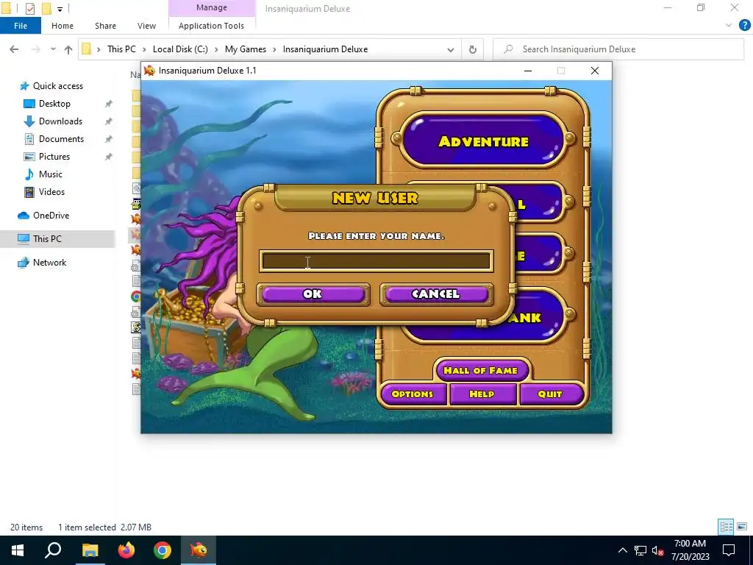753x565 pixels.
Task: Switch to Details view layout icon
Action: pyautogui.click(x=726, y=527)
